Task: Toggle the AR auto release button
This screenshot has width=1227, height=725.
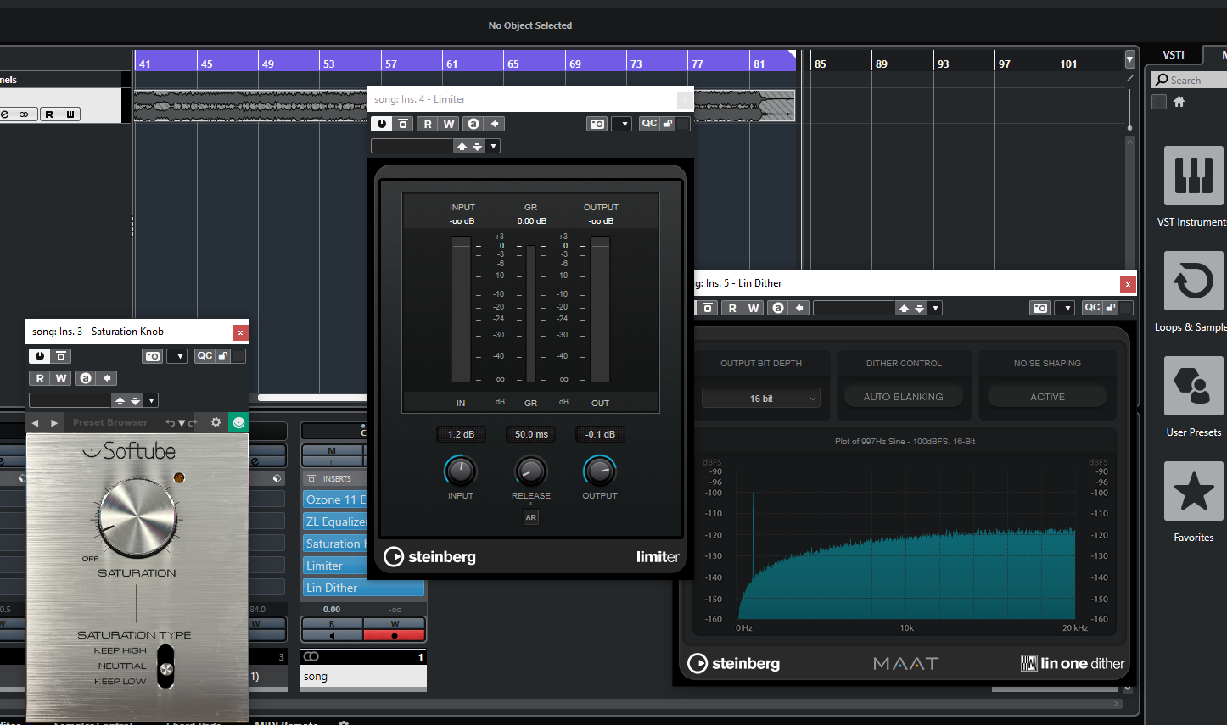Action: tap(531, 516)
